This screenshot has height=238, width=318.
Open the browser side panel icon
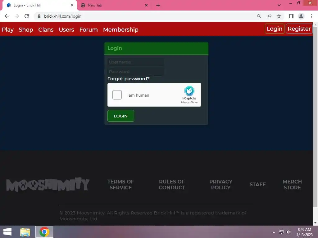pyautogui.click(x=291, y=16)
